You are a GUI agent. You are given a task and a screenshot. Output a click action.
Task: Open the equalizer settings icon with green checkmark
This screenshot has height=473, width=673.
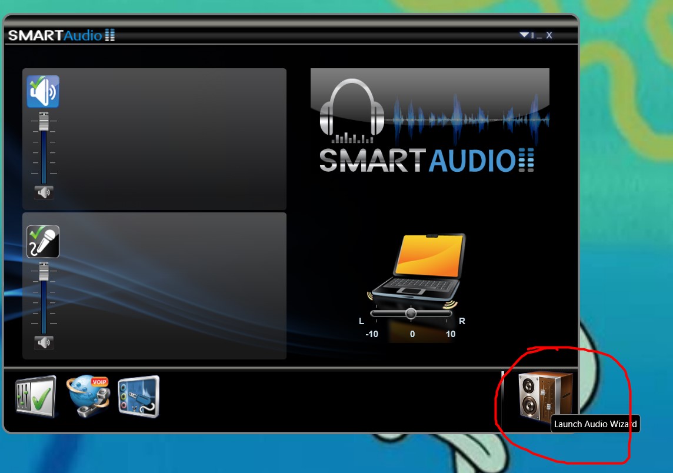[x=36, y=397]
